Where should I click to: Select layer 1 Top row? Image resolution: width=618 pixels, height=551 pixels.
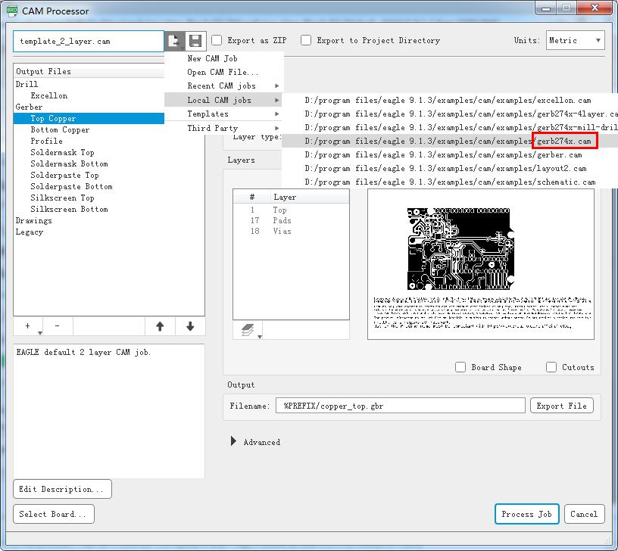click(x=291, y=210)
